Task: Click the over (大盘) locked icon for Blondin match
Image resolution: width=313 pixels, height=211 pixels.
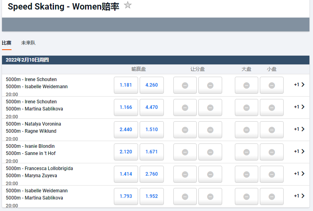Action: point(246,152)
